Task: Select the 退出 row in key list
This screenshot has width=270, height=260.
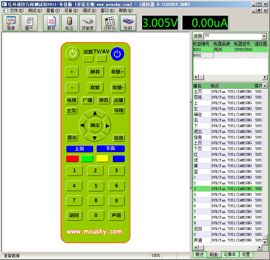Action: tap(198, 132)
